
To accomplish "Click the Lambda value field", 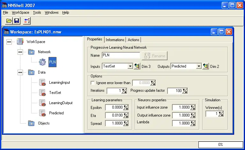I will [x=182, y=123].
